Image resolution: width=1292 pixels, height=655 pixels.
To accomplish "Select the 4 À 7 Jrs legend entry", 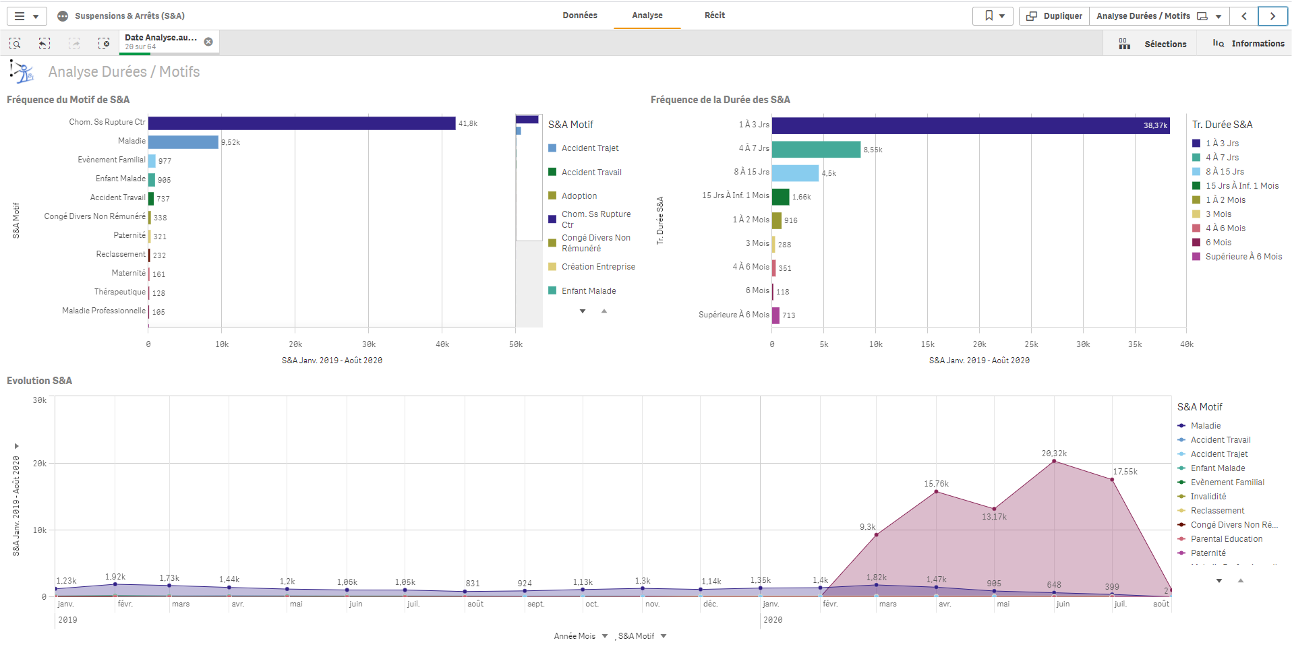I will [x=1222, y=158].
